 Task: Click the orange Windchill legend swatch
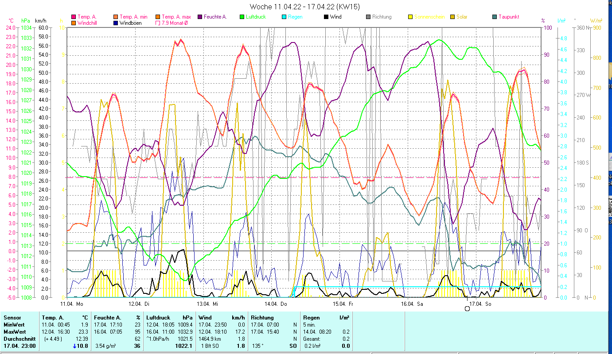(74, 23)
